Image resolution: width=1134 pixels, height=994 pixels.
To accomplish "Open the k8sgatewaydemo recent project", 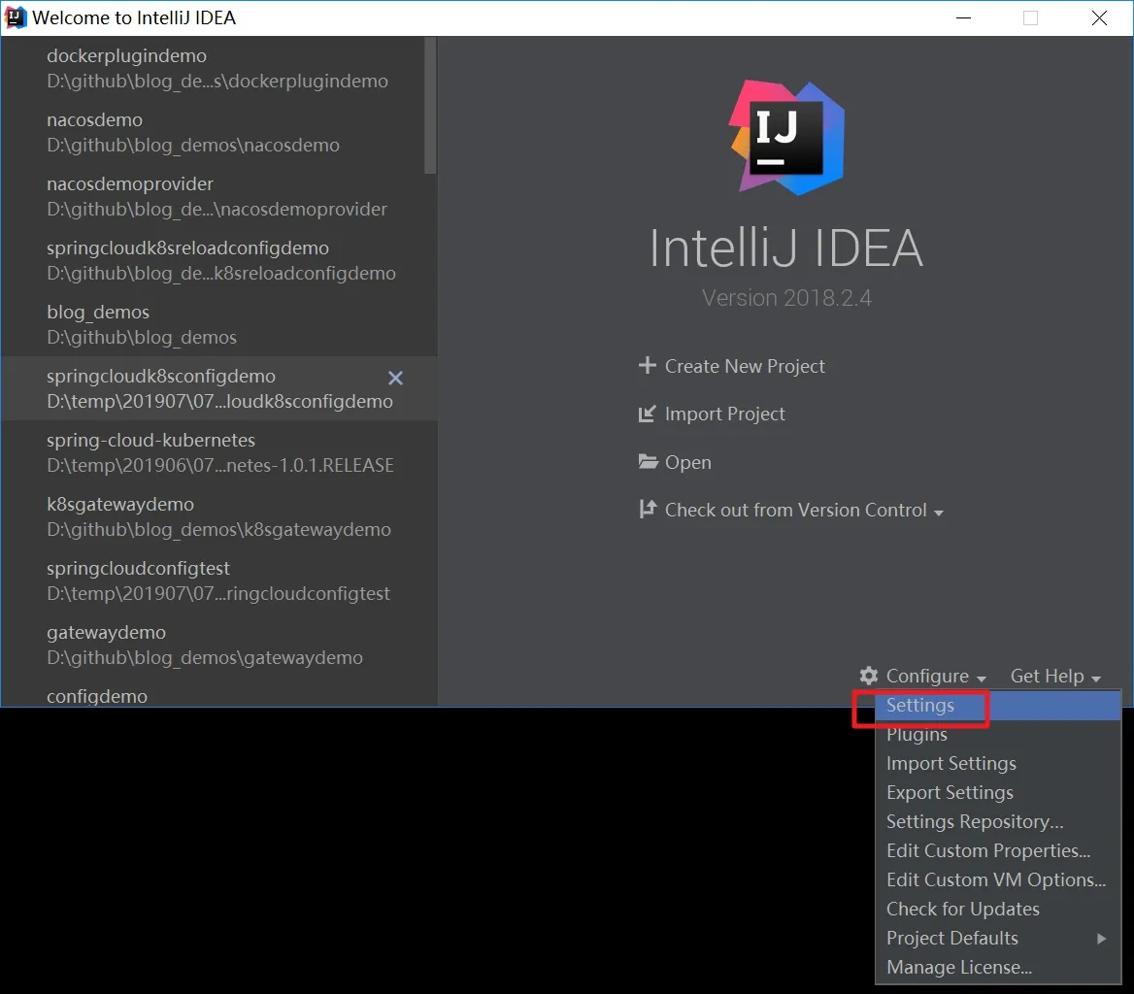I will coord(219,516).
